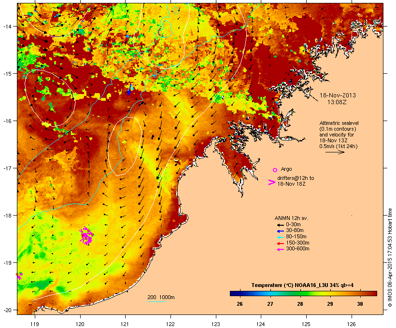Screen dimensions: 396x328
Task: Click the blue current arrow near 121E 15.4S
Action: 129,89
